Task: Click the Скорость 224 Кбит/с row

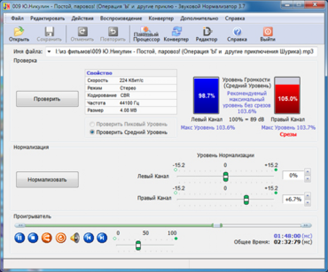Action: 131,81
